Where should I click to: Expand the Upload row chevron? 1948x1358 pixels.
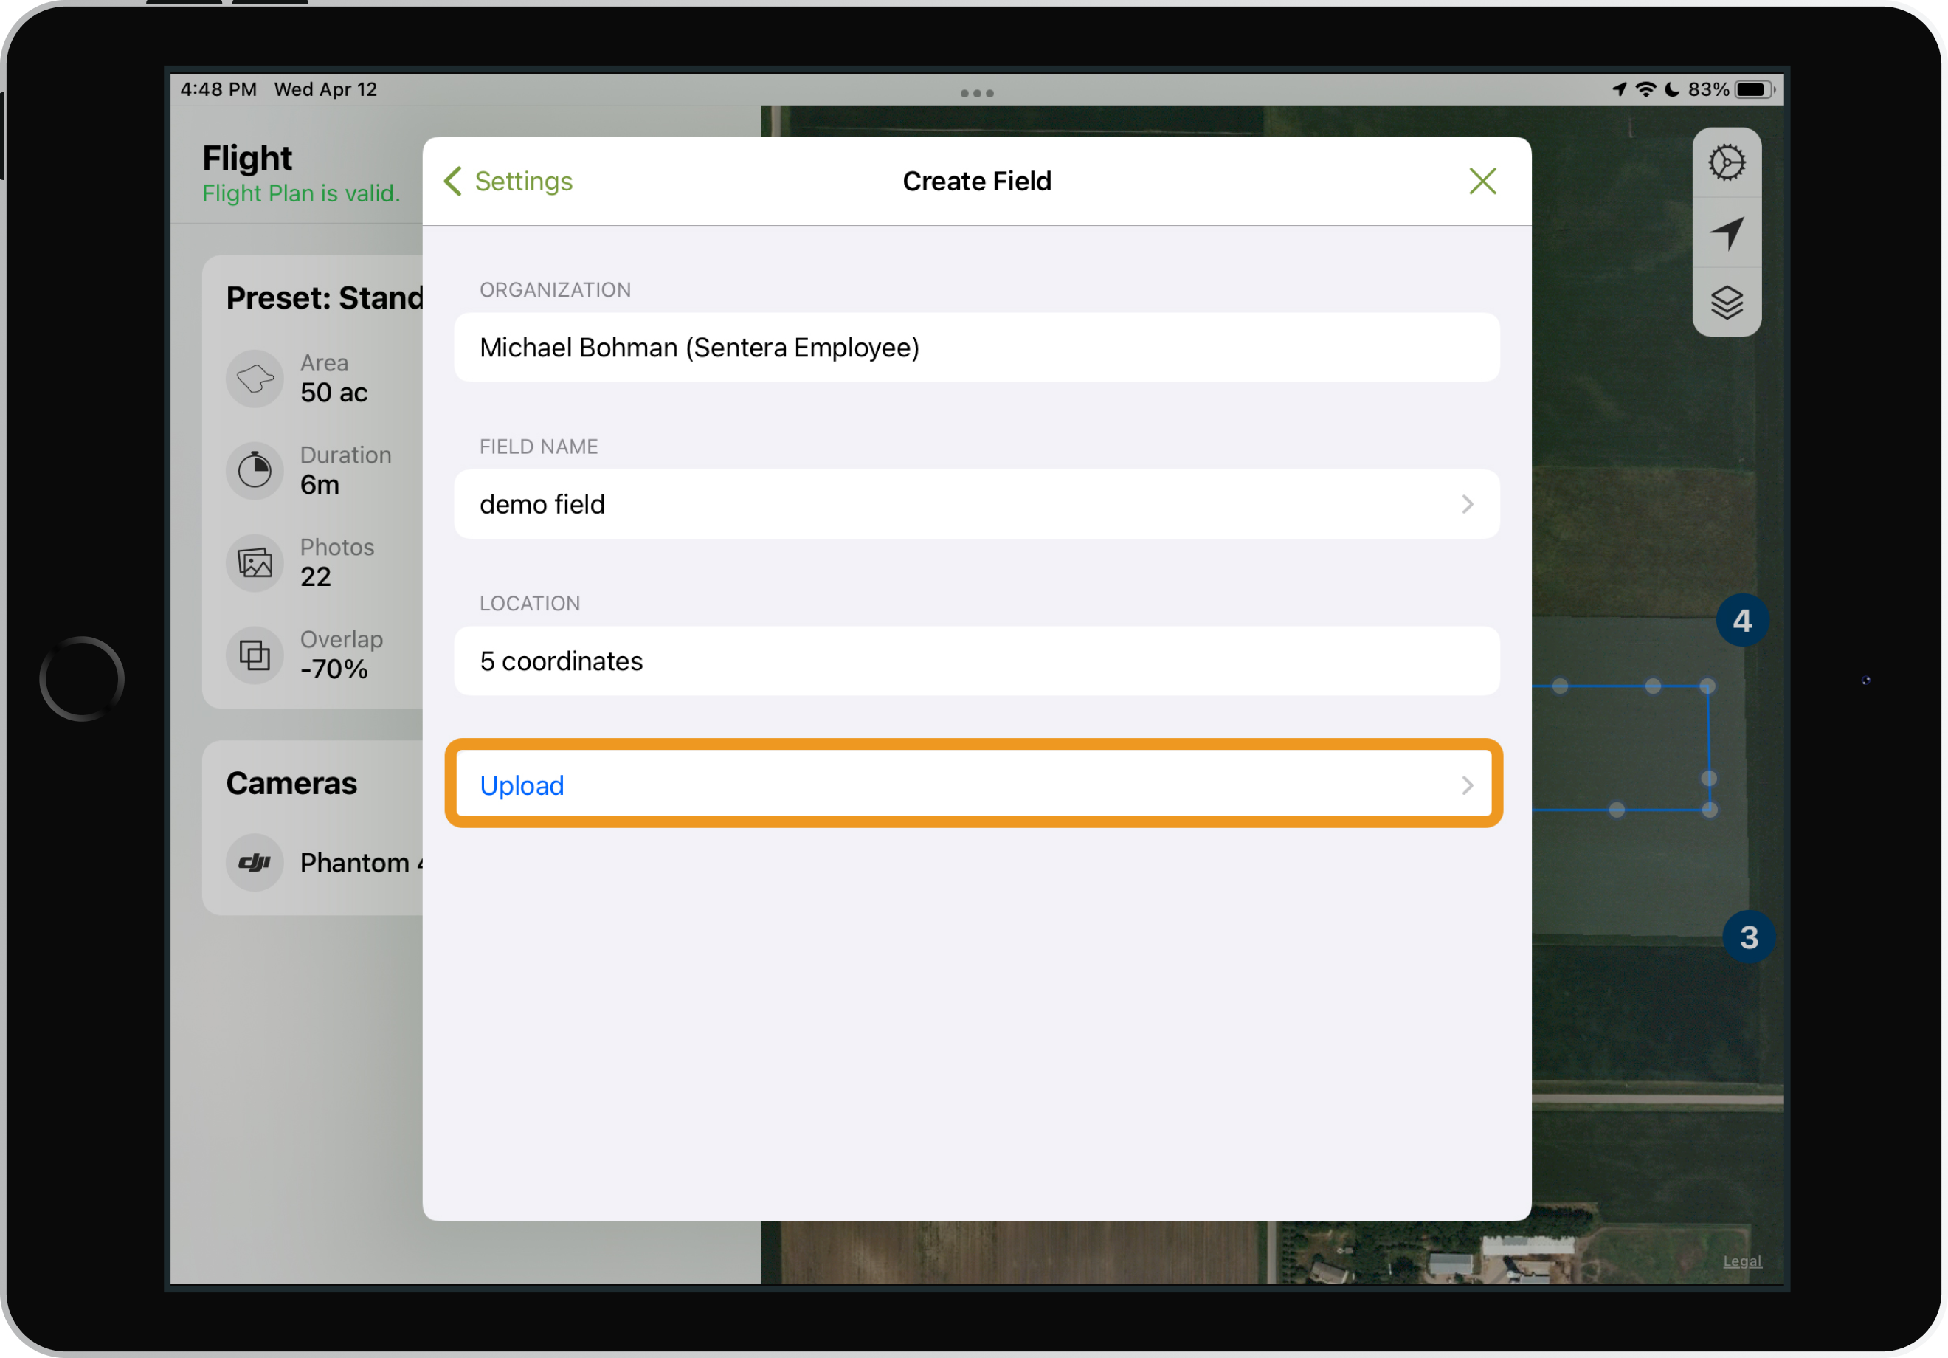point(1467,785)
